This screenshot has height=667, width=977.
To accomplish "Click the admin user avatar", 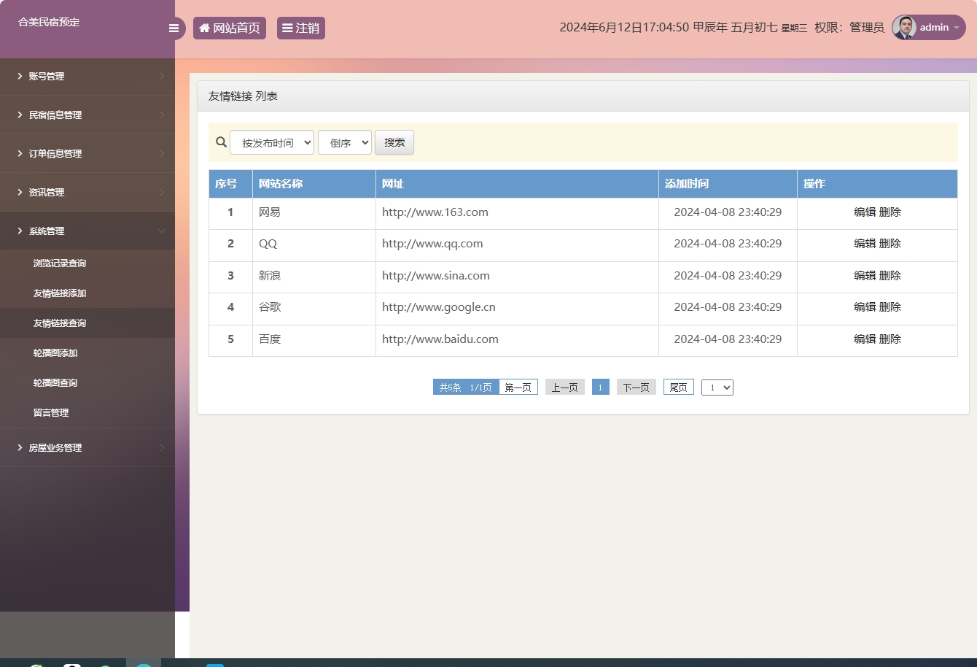I will click(904, 28).
